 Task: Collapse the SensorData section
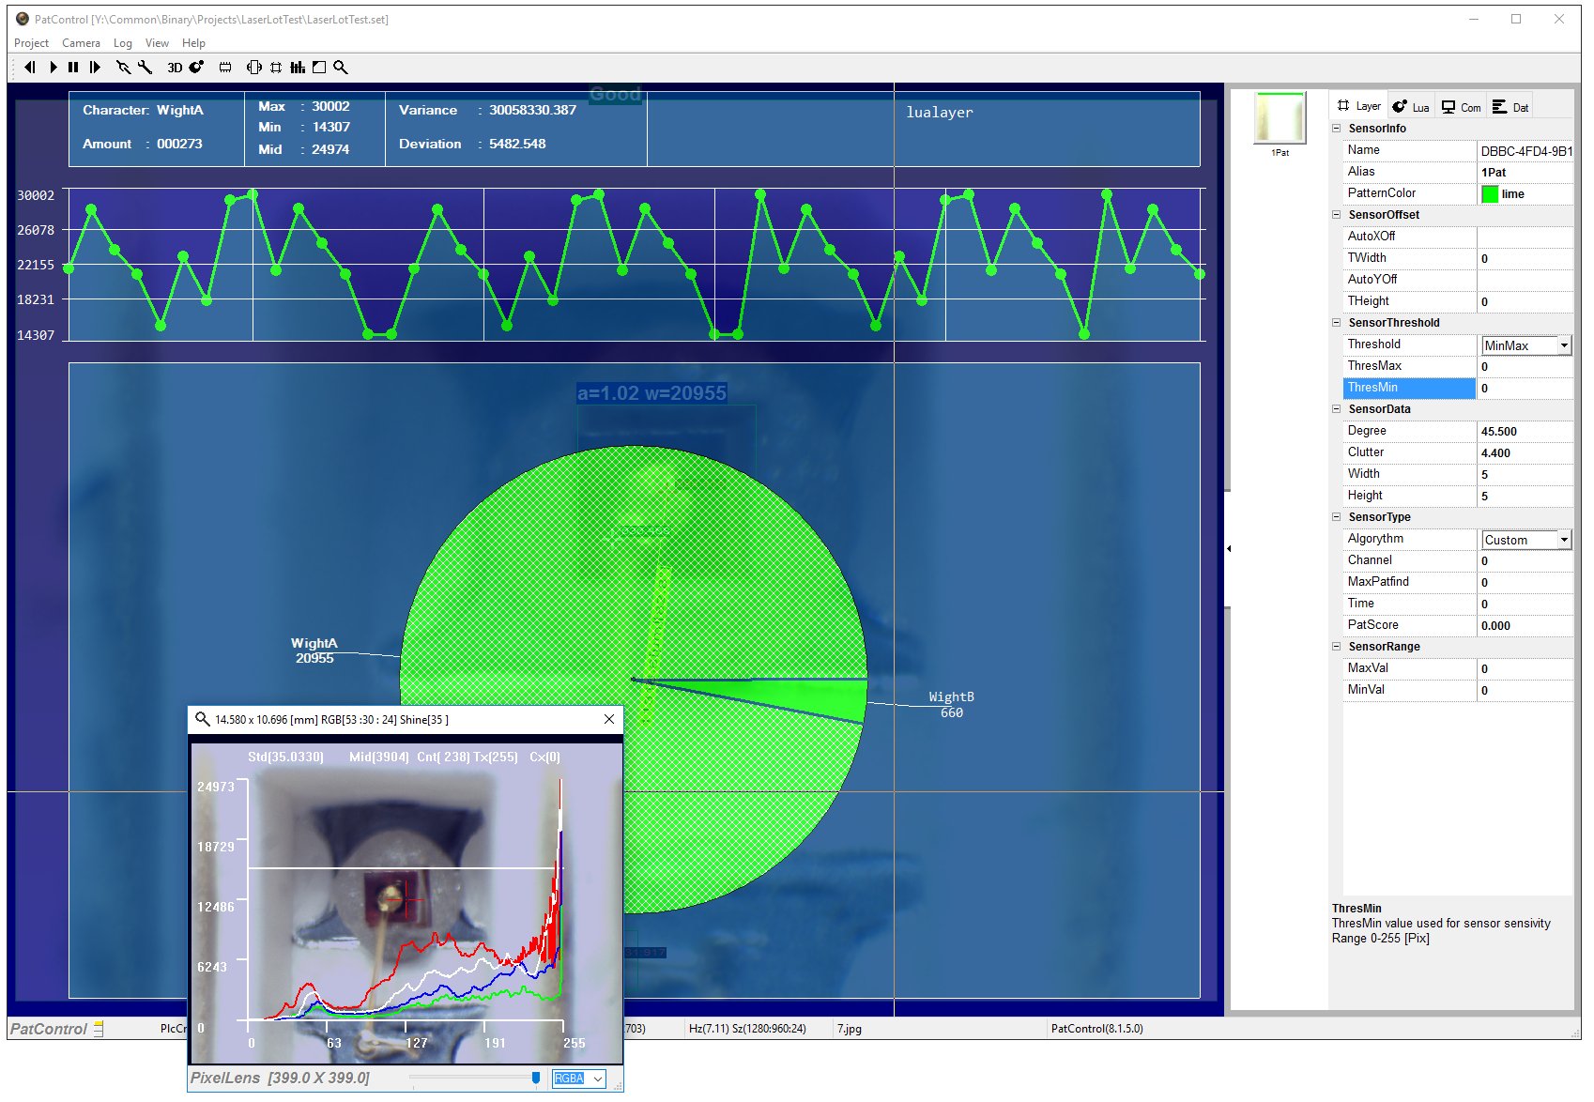pos(1337,409)
